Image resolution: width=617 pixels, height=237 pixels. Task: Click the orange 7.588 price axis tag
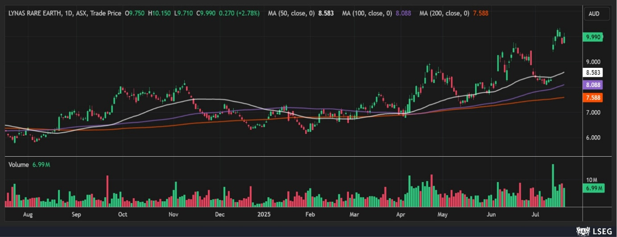tap(594, 97)
